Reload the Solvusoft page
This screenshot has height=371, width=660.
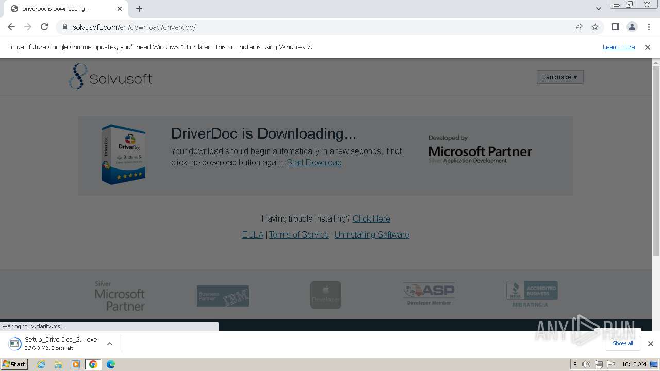click(44, 27)
